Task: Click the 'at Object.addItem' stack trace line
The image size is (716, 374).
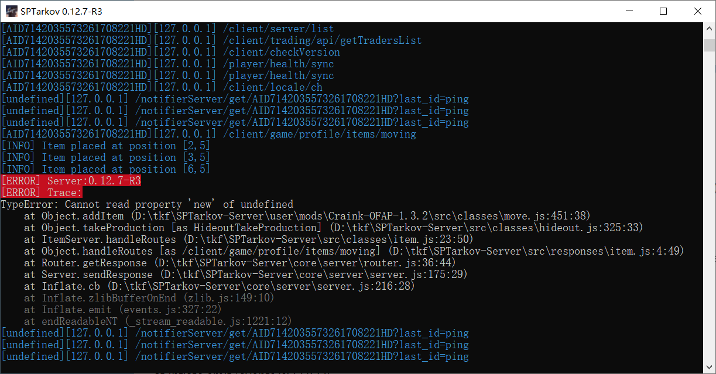Action: [307, 216]
